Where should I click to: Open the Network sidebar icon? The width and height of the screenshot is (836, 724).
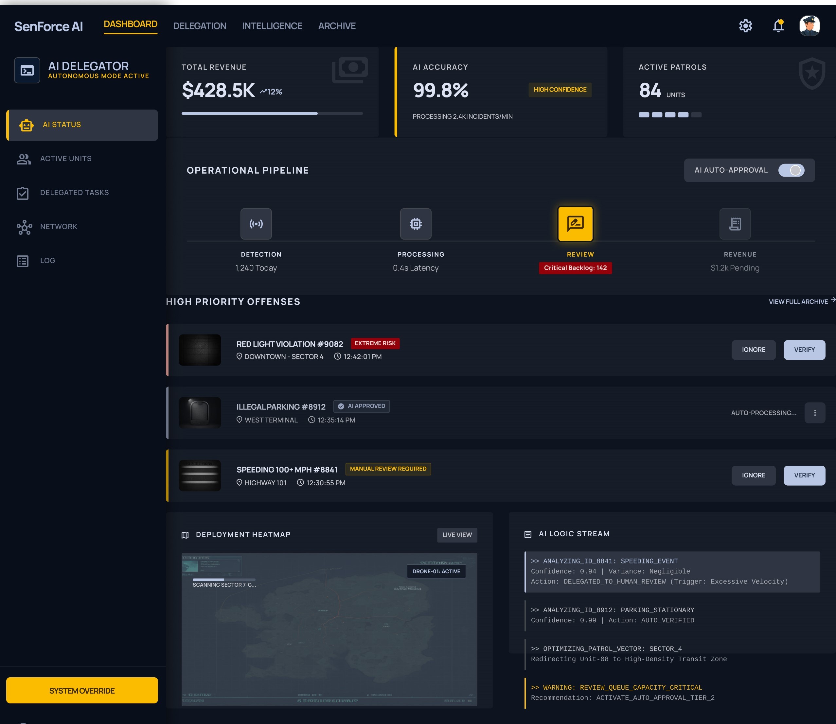(x=24, y=227)
